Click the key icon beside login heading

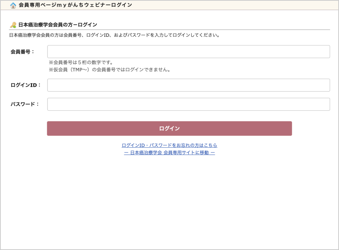tap(13, 25)
